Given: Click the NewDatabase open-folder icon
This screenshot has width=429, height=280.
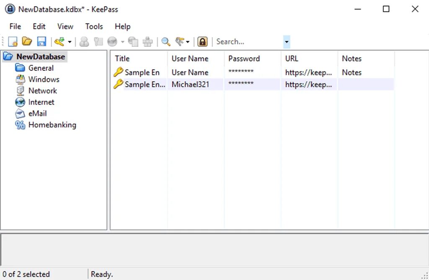Looking at the screenshot, I should (8, 57).
